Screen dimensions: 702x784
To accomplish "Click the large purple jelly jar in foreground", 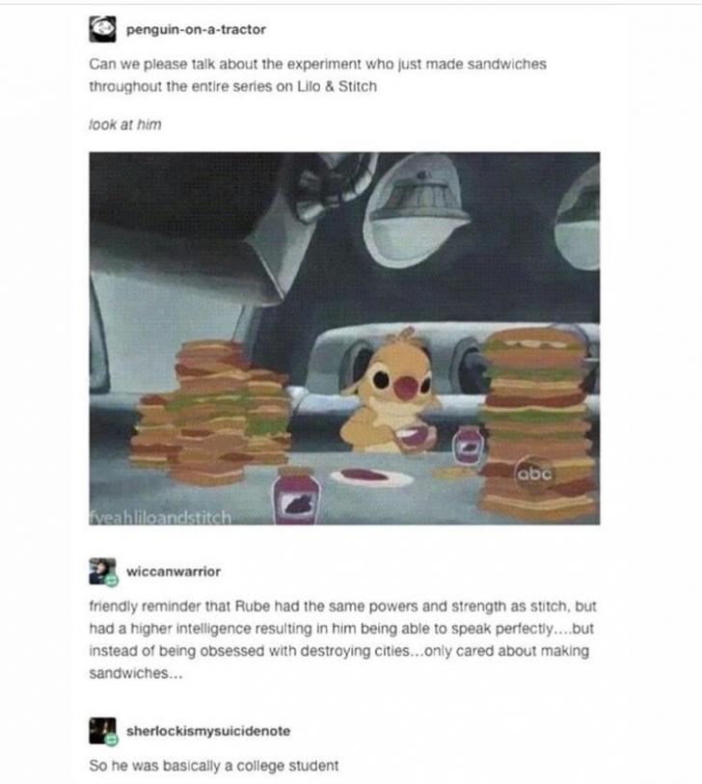I will click(x=296, y=496).
